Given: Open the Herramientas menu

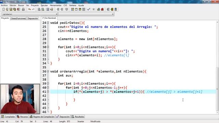Looking at the screenshot, I should 55,5.
